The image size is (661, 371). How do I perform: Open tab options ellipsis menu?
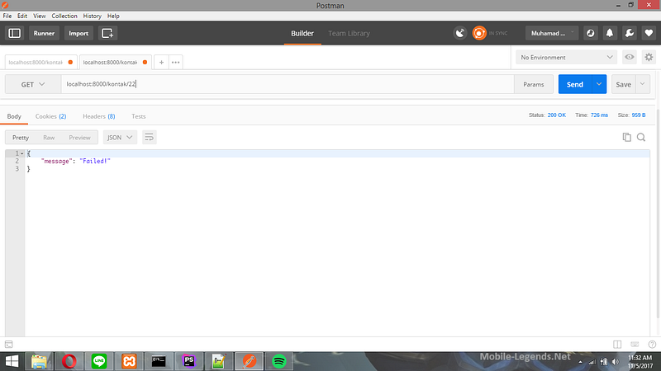click(176, 63)
